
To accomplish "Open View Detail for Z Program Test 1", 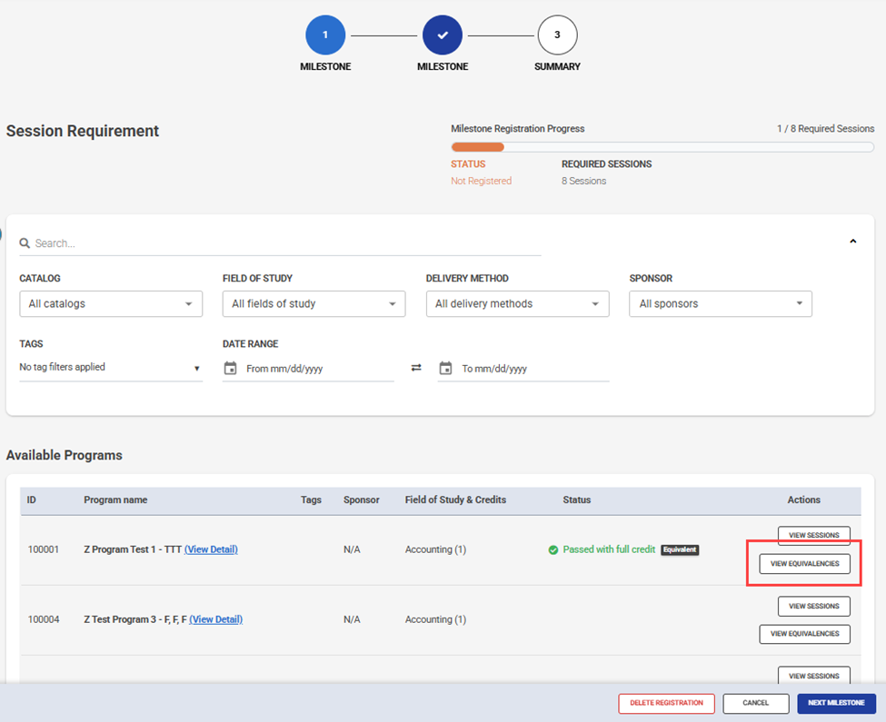I will pos(211,549).
